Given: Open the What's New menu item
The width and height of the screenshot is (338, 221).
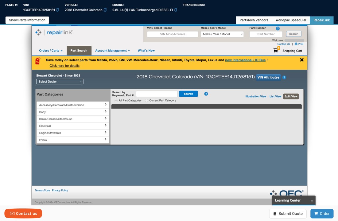Looking at the screenshot, I should [146, 51].
